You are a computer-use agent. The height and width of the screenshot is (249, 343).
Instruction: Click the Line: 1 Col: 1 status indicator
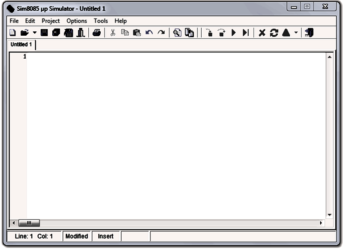click(x=34, y=236)
